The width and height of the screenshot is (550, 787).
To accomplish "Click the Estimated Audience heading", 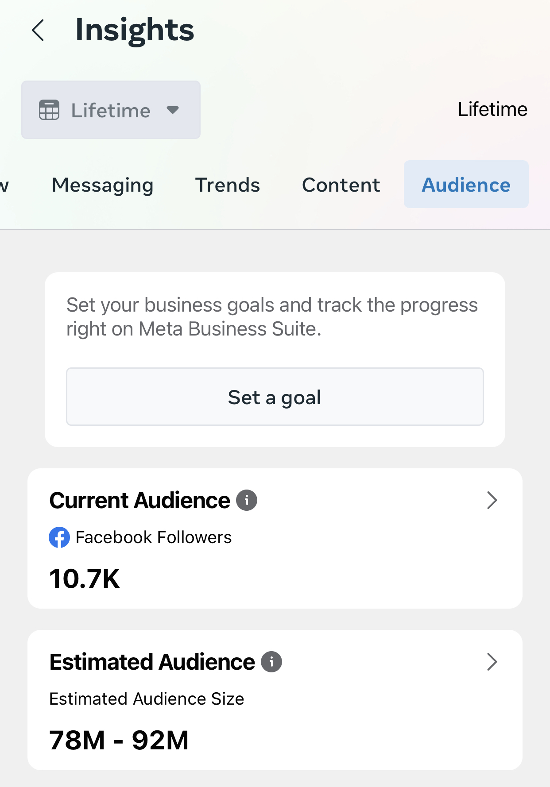I will coord(152,662).
